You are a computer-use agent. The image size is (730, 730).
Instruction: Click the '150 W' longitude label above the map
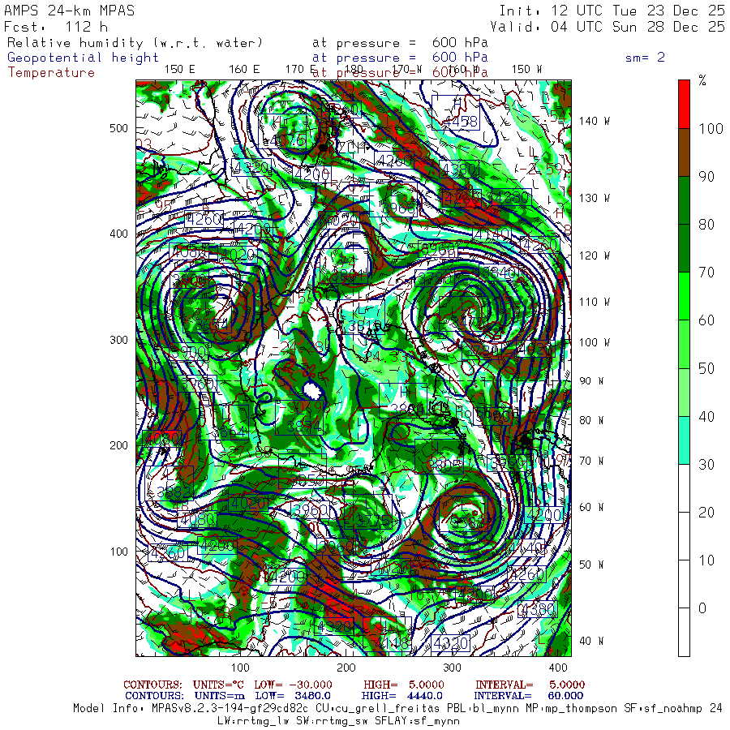(526, 70)
